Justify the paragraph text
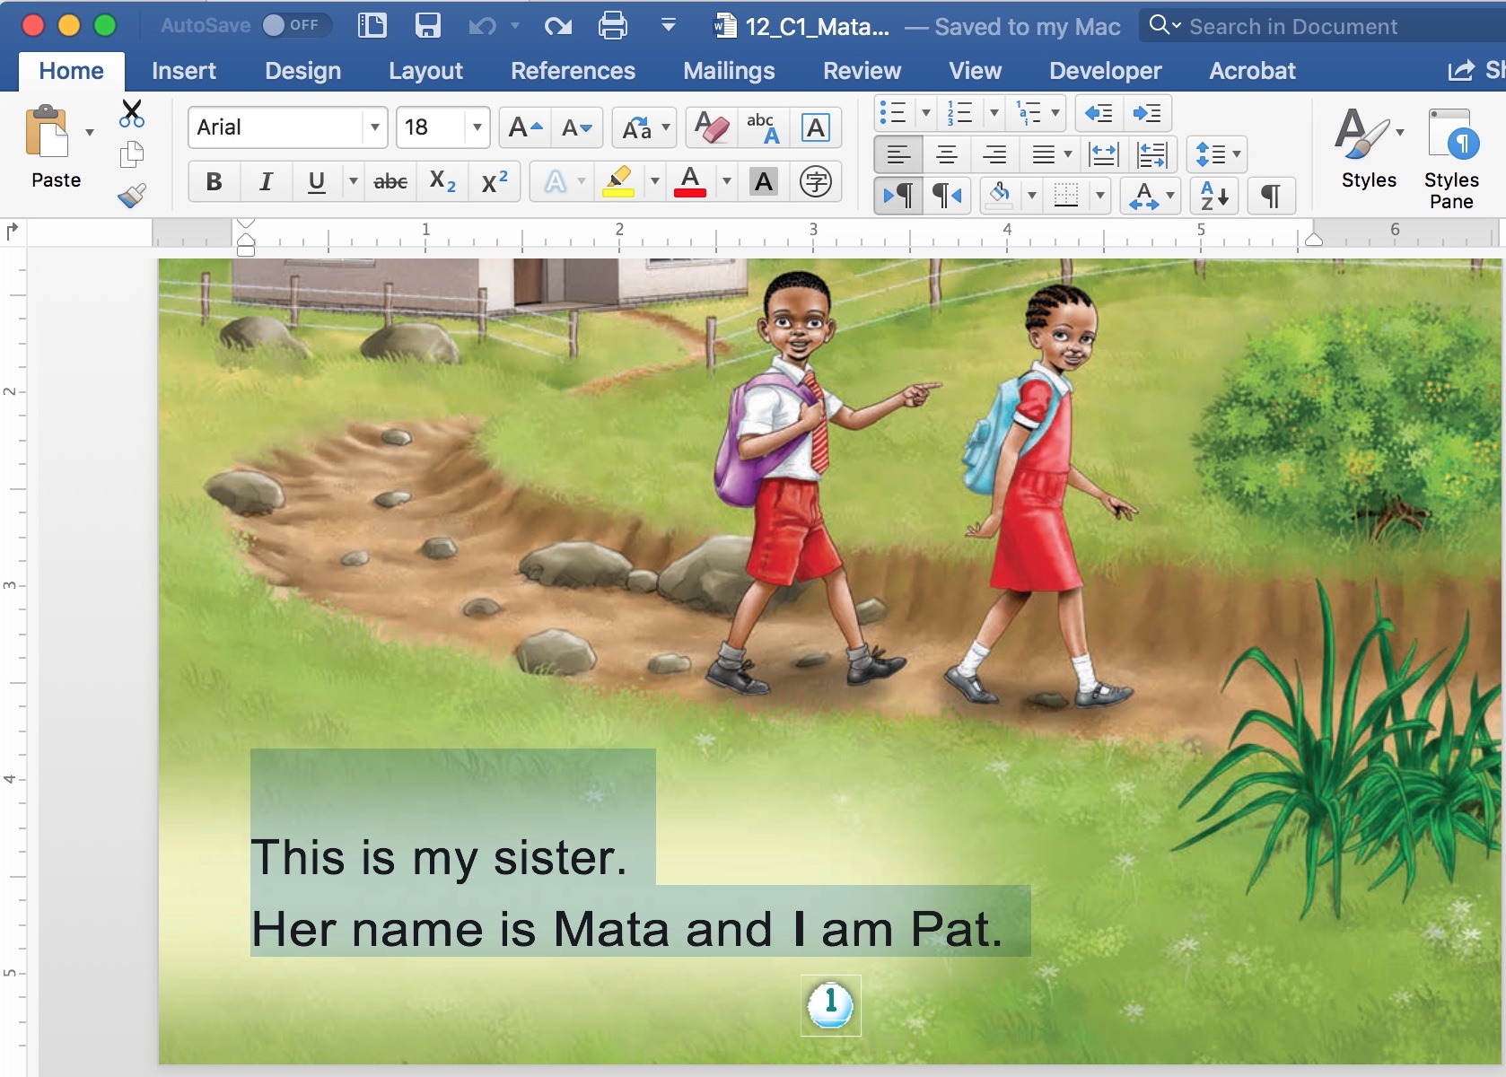Viewport: 1506px width, 1077px height. (1042, 155)
